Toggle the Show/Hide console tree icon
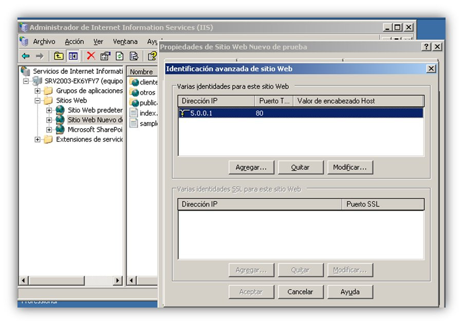 tap(73, 56)
